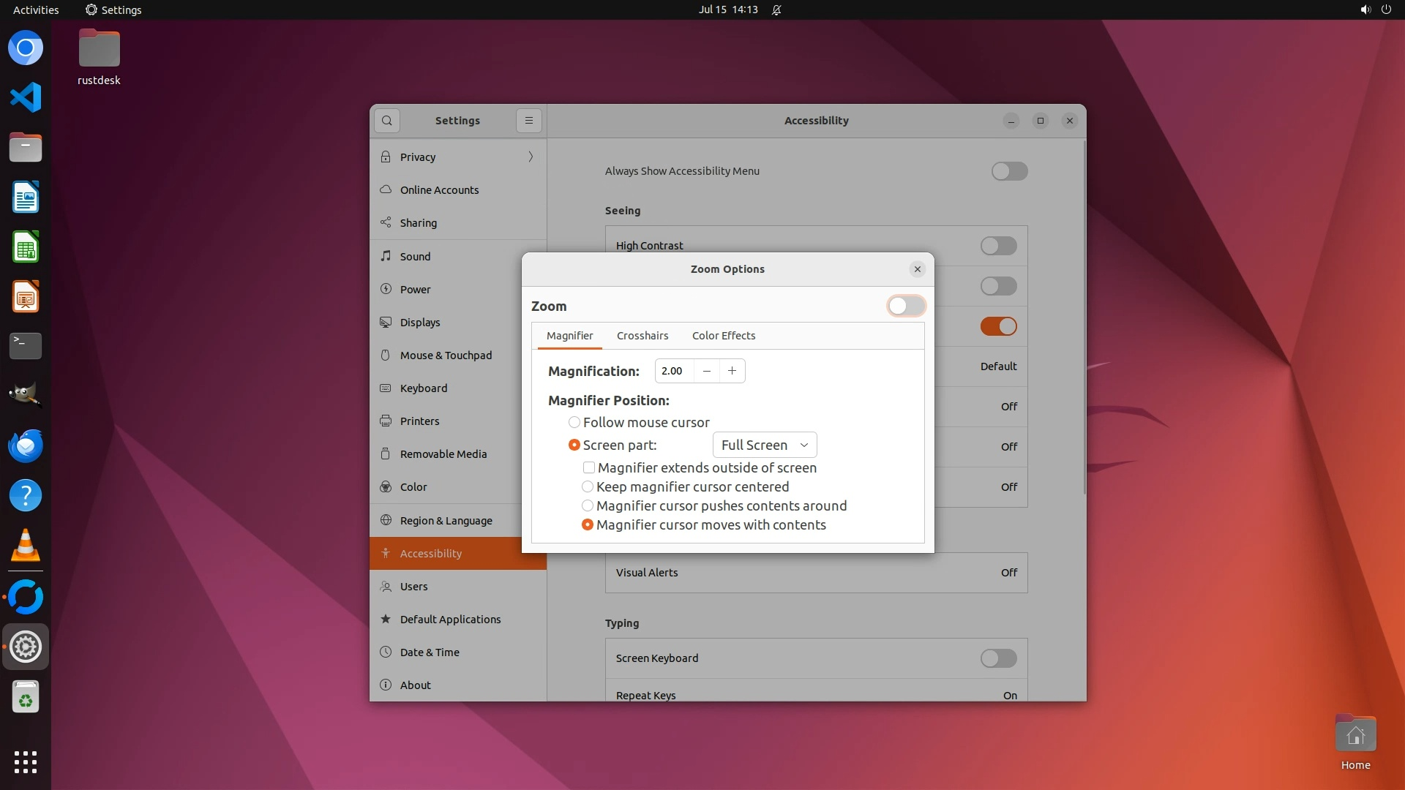Switch to the Crosshairs tab

642,336
